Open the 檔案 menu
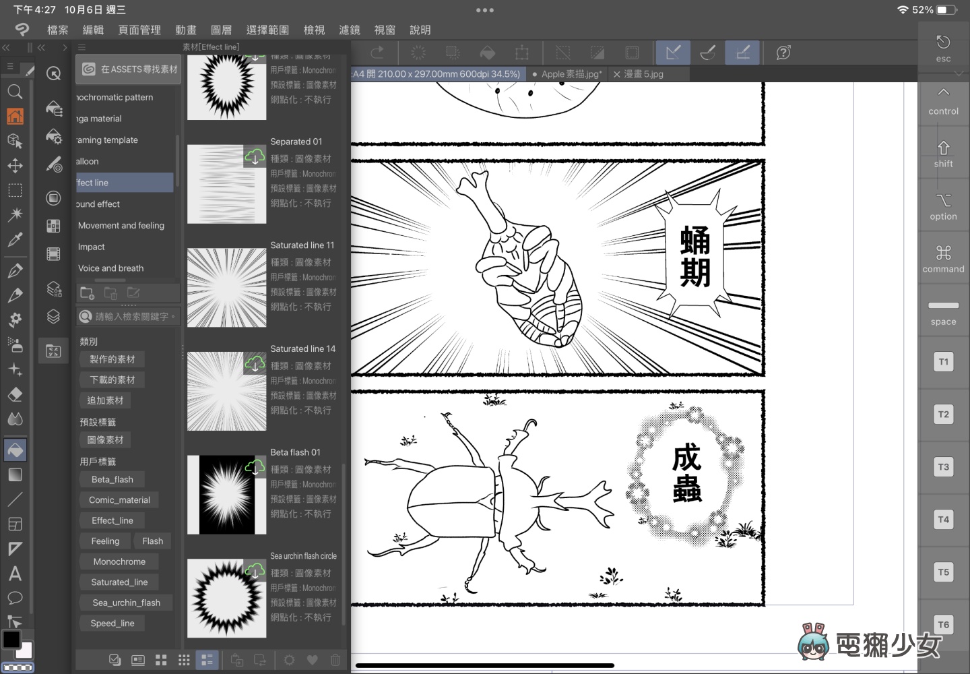This screenshot has width=970, height=674. 57,30
